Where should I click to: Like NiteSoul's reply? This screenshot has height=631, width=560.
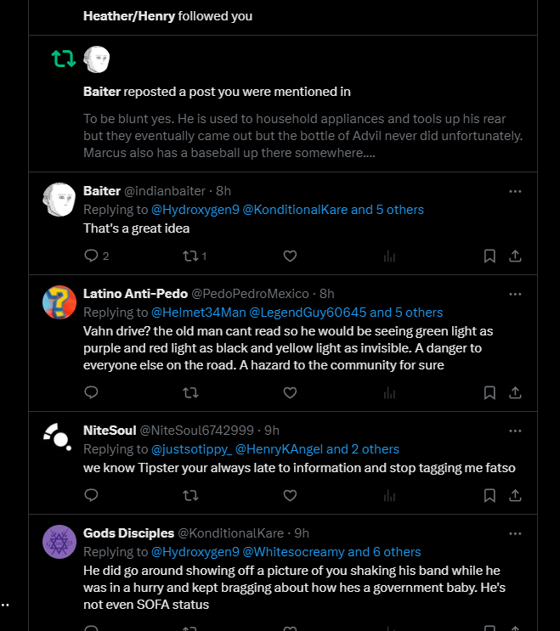(x=290, y=495)
